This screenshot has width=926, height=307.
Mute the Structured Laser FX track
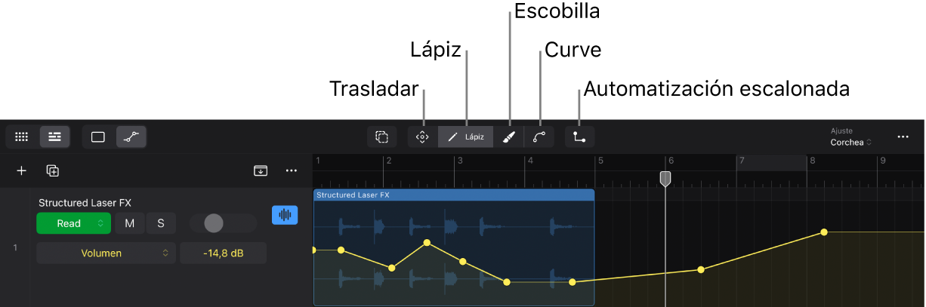point(130,223)
